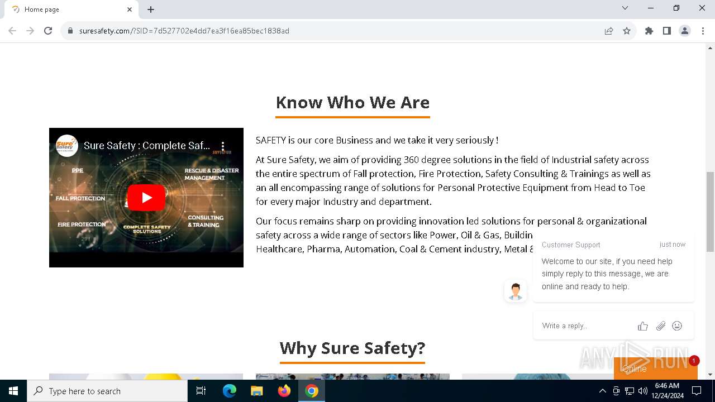Click the thumbs-up icon in chat widget

tap(643, 326)
